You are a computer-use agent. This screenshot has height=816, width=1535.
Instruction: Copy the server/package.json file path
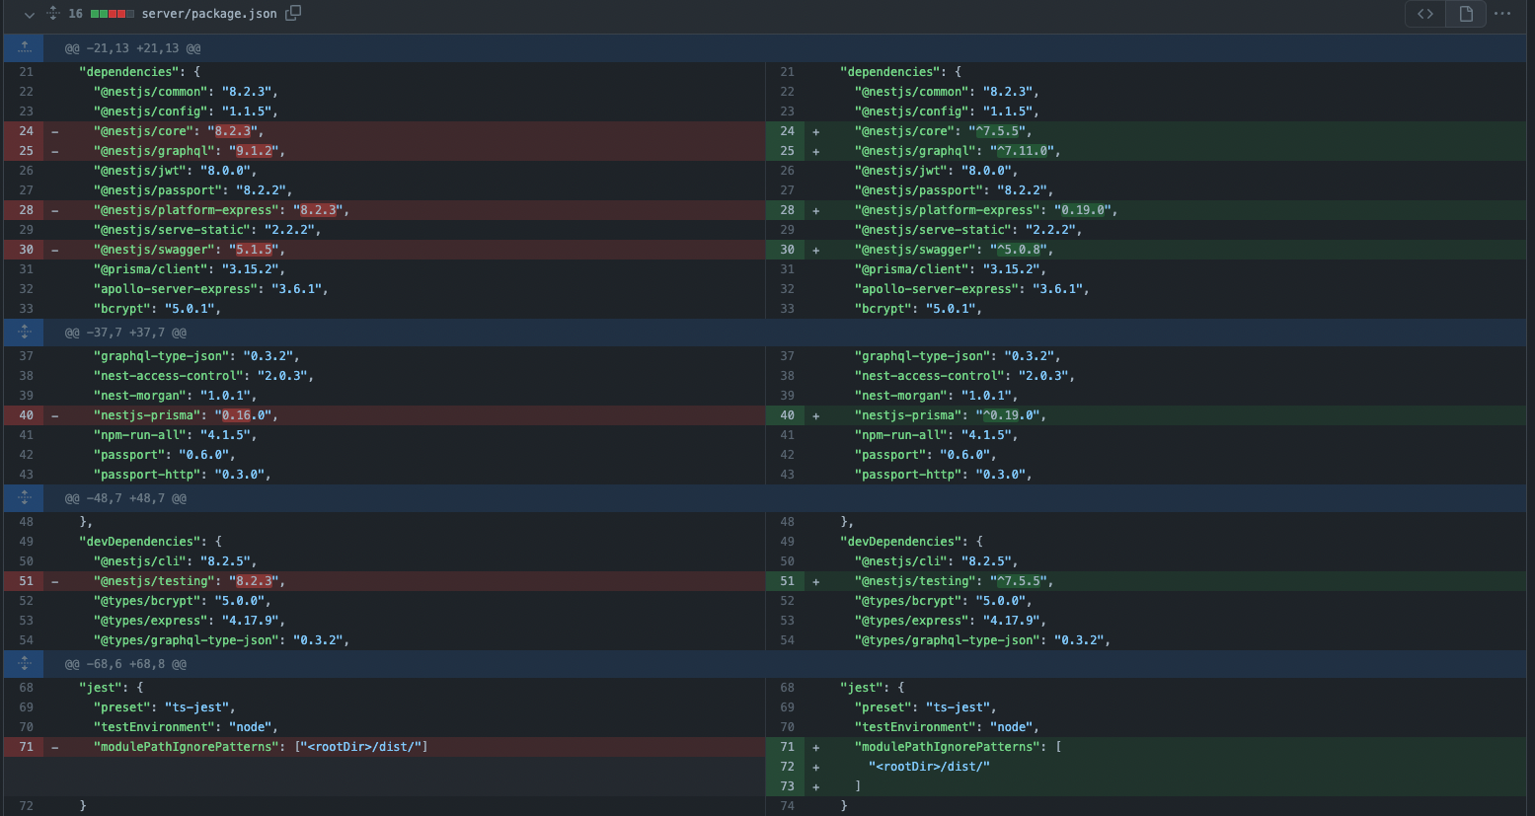[291, 14]
